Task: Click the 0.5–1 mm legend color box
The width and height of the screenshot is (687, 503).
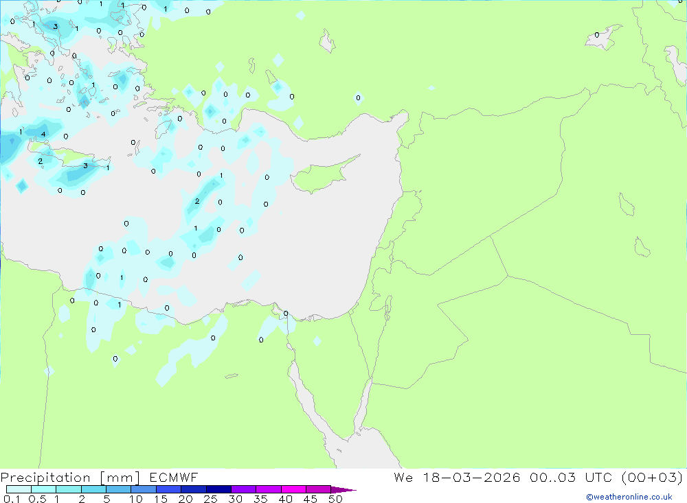Action: tap(44, 489)
